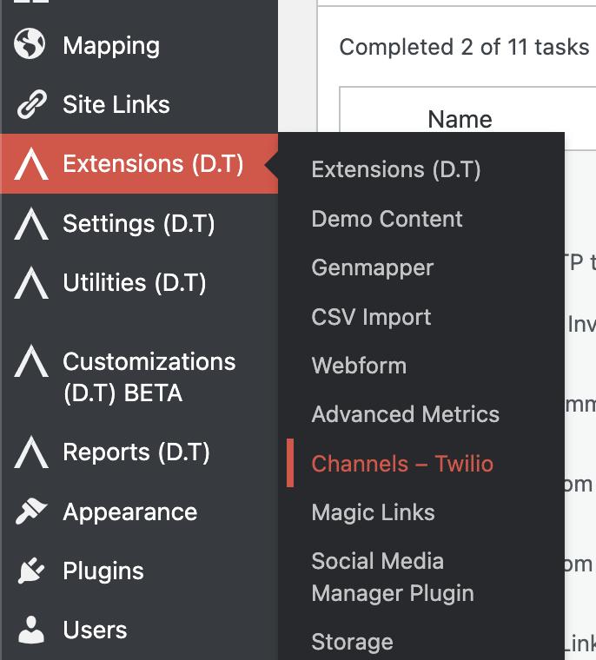Click the Utilities (D.T) logo icon
This screenshot has height=660, width=596.
(30, 283)
